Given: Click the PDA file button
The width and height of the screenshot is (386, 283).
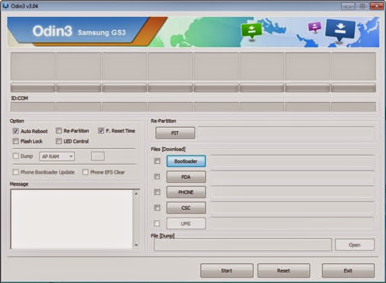Looking at the screenshot, I should click(x=186, y=177).
